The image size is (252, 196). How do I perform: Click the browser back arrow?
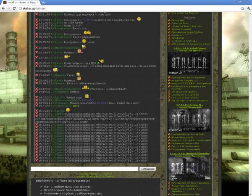pos(4,8)
